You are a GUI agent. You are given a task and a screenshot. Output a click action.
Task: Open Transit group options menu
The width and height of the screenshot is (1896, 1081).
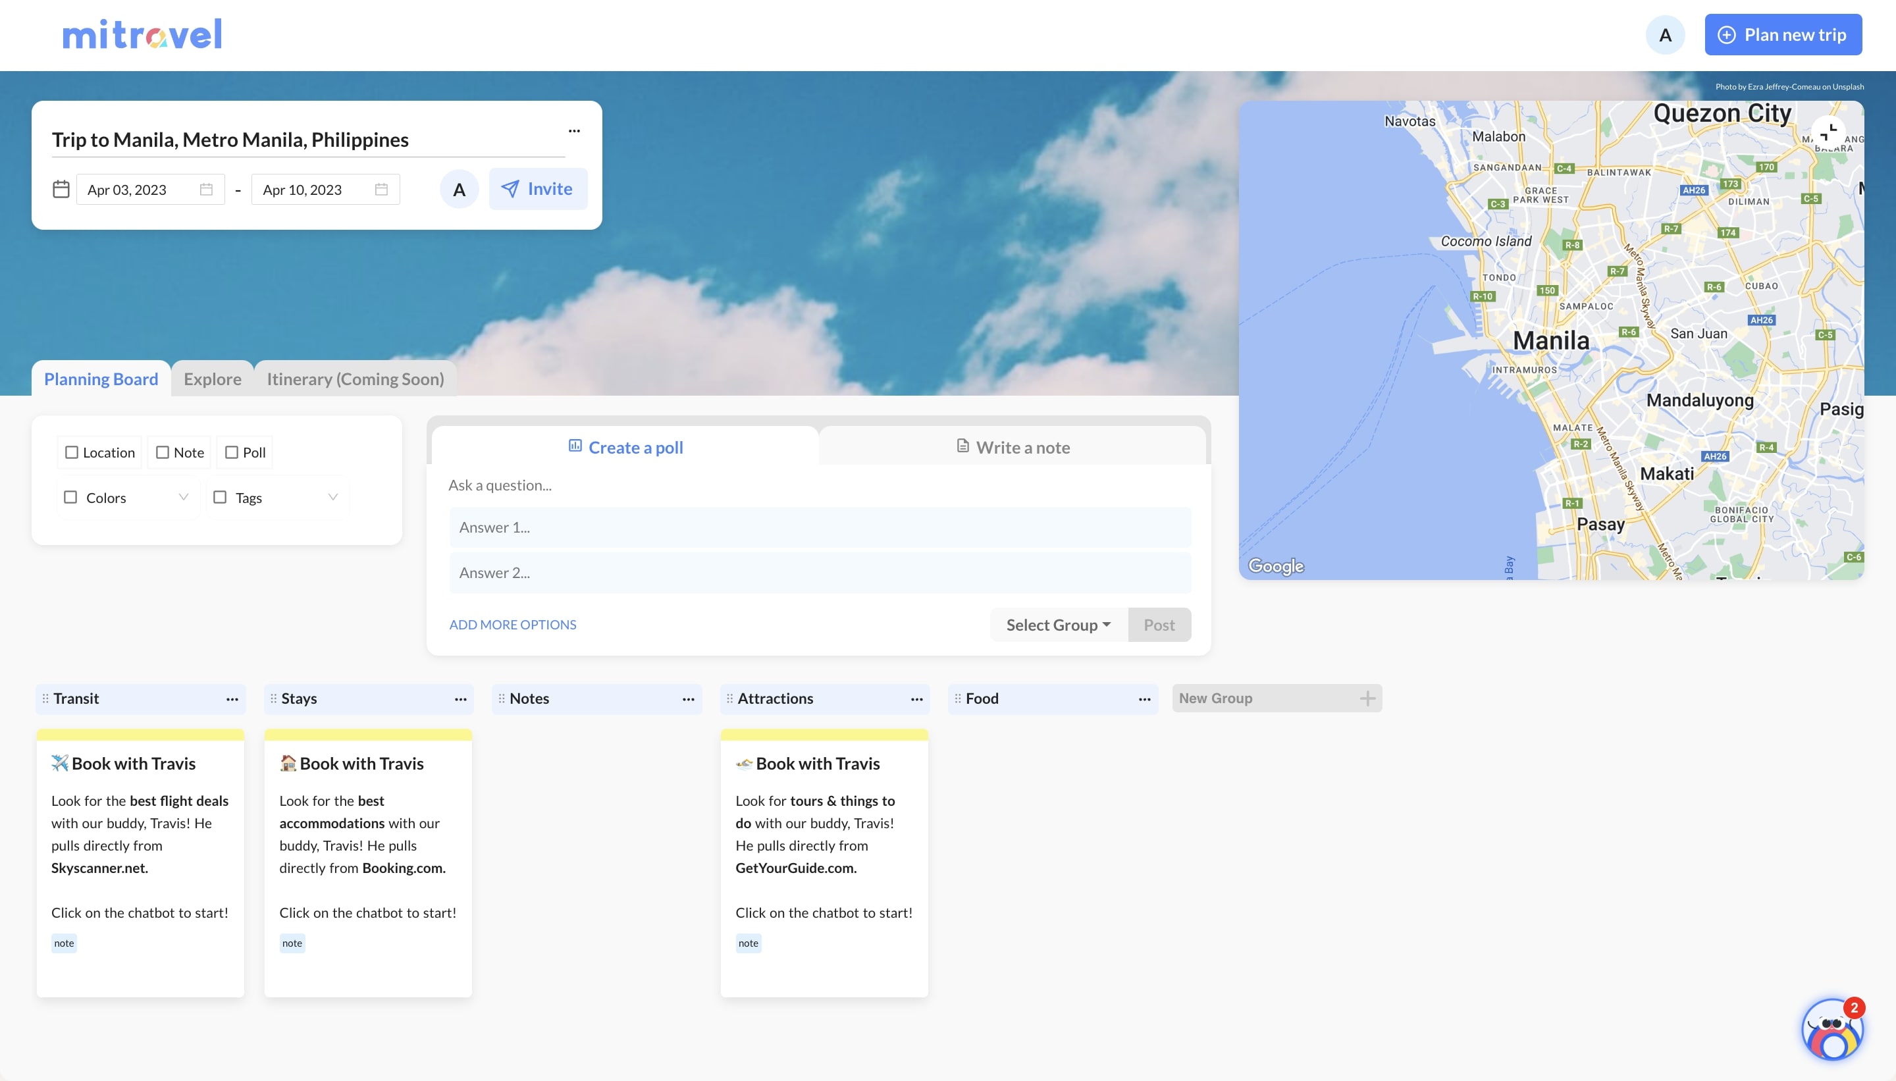click(x=232, y=699)
